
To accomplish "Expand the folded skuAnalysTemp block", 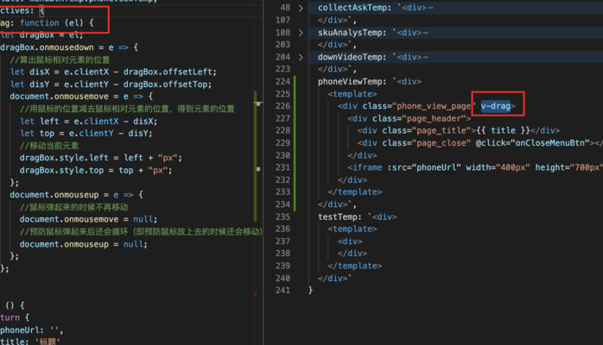I will [301, 33].
